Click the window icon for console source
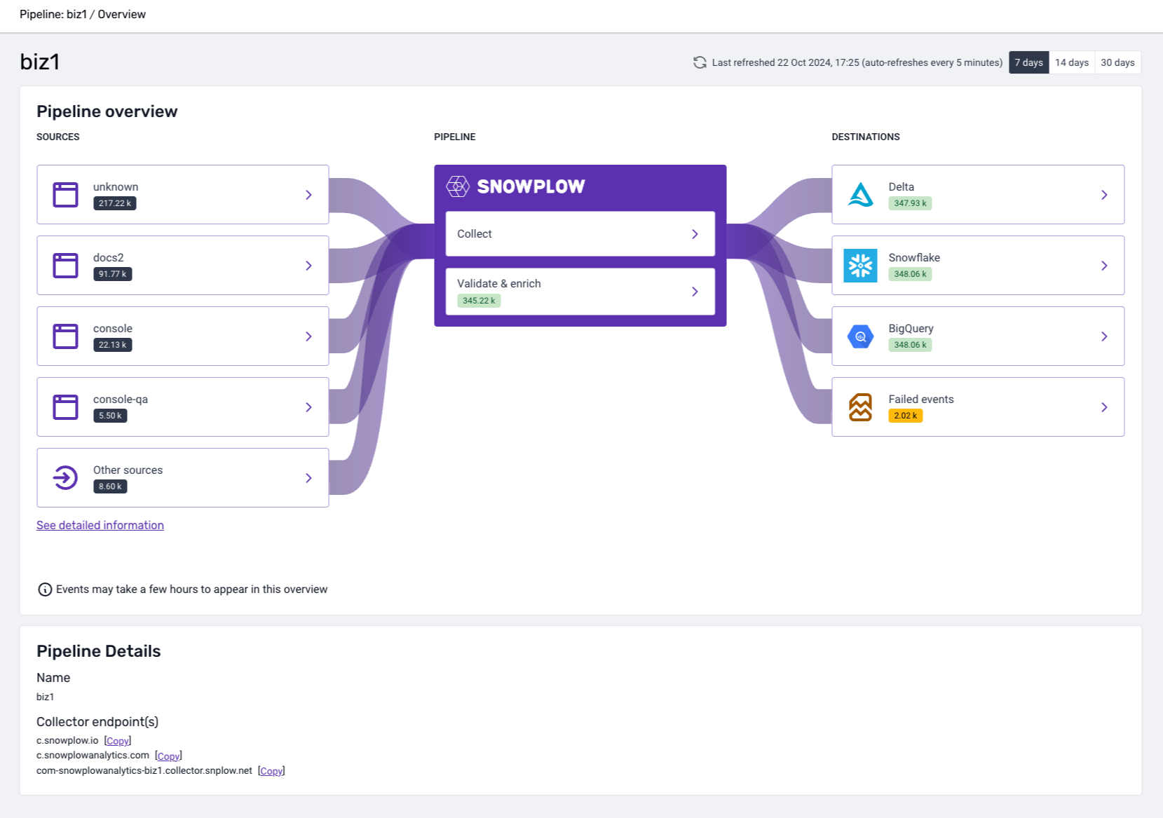 (66, 336)
